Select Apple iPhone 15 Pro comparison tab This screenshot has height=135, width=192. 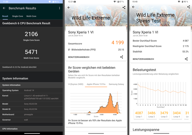[96, 84]
